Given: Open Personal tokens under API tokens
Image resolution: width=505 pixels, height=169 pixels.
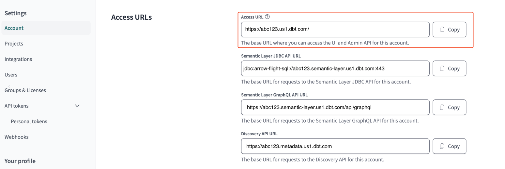Looking at the screenshot, I should tap(29, 122).
